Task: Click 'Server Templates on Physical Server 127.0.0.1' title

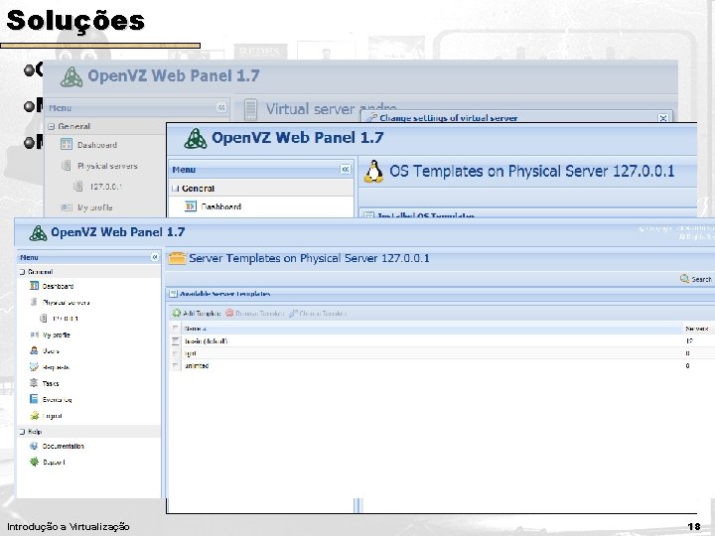Action: [x=309, y=258]
